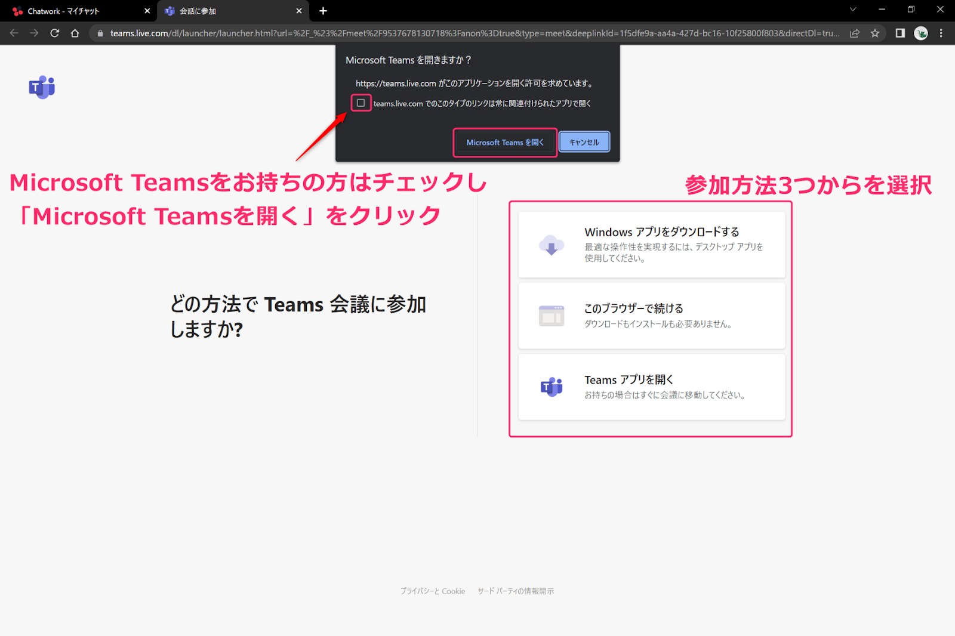
Task: Click the browser window icon card
Action: (x=552, y=316)
